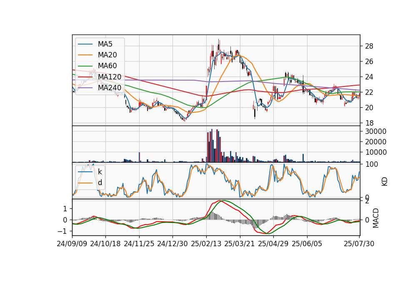Viewport: 400px width, 287px height.
Task: Click the 2 tick on right MACD axis
Action: pos(367,201)
